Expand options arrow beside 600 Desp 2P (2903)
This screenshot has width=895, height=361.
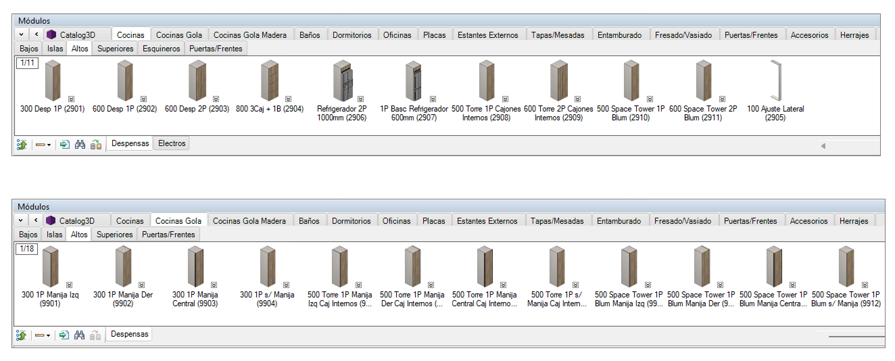click(x=216, y=99)
